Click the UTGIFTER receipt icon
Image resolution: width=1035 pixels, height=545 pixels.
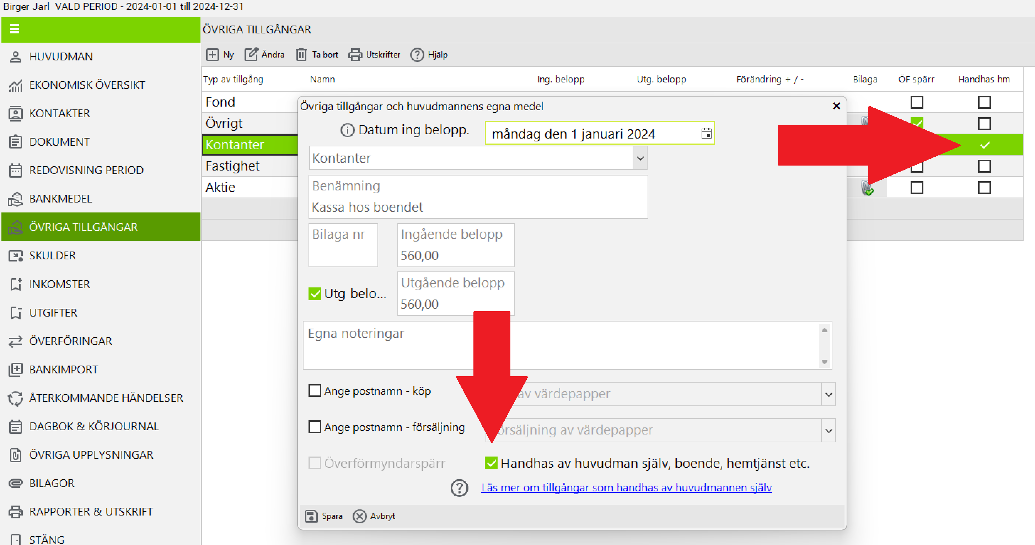(15, 312)
